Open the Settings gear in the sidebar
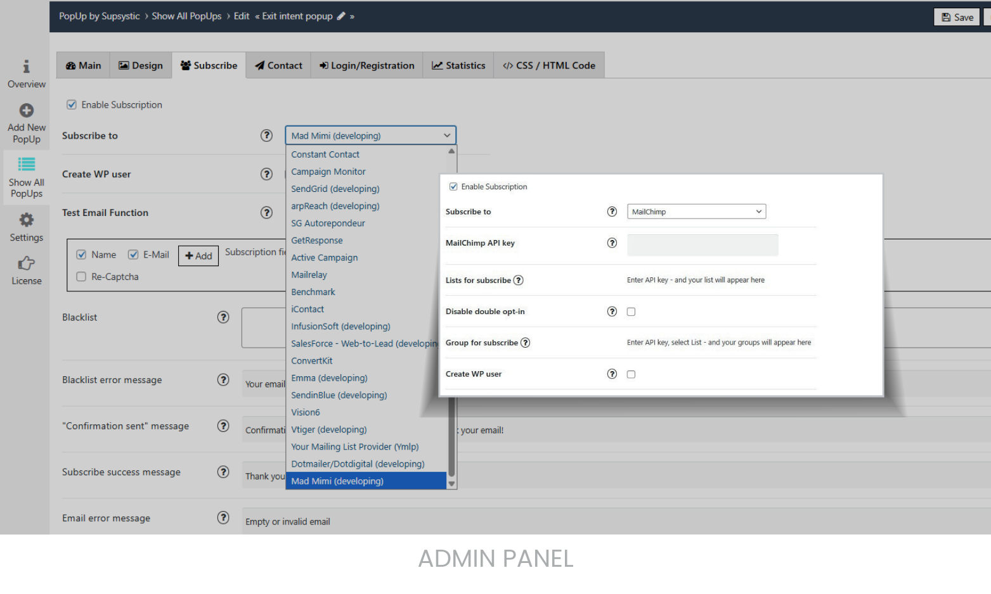Screen dimensions: 991x594 (x=26, y=219)
